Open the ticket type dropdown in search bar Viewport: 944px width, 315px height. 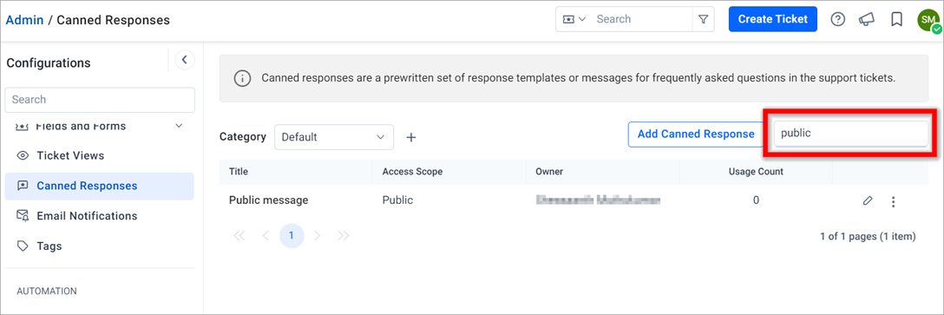[x=574, y=19]
